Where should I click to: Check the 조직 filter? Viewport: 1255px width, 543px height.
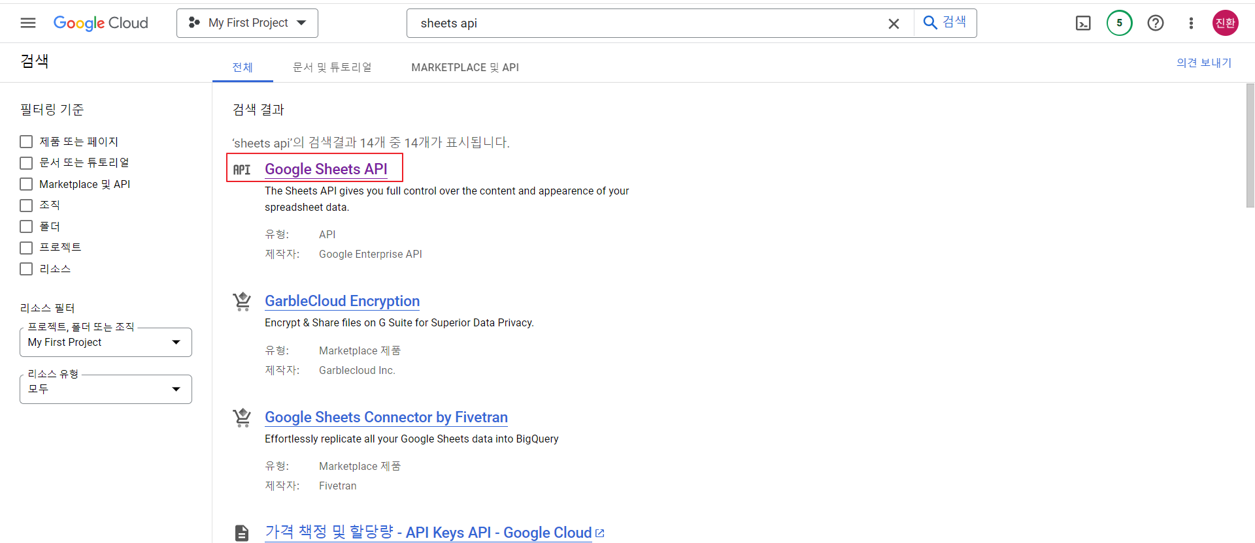pyautogui.click(x=26, y=205)
